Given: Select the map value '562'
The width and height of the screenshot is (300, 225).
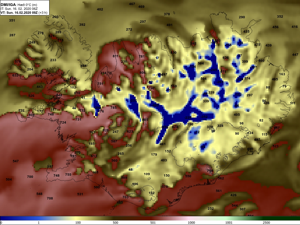Looking at the screenshot, I should click(x=221, y=178).
